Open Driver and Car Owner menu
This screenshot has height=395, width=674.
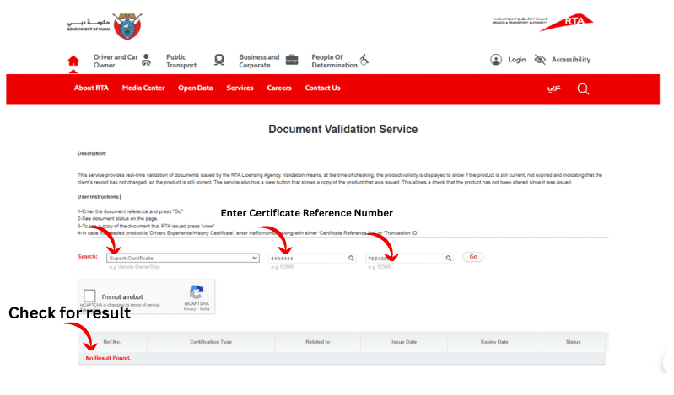(x=116, y=61)
